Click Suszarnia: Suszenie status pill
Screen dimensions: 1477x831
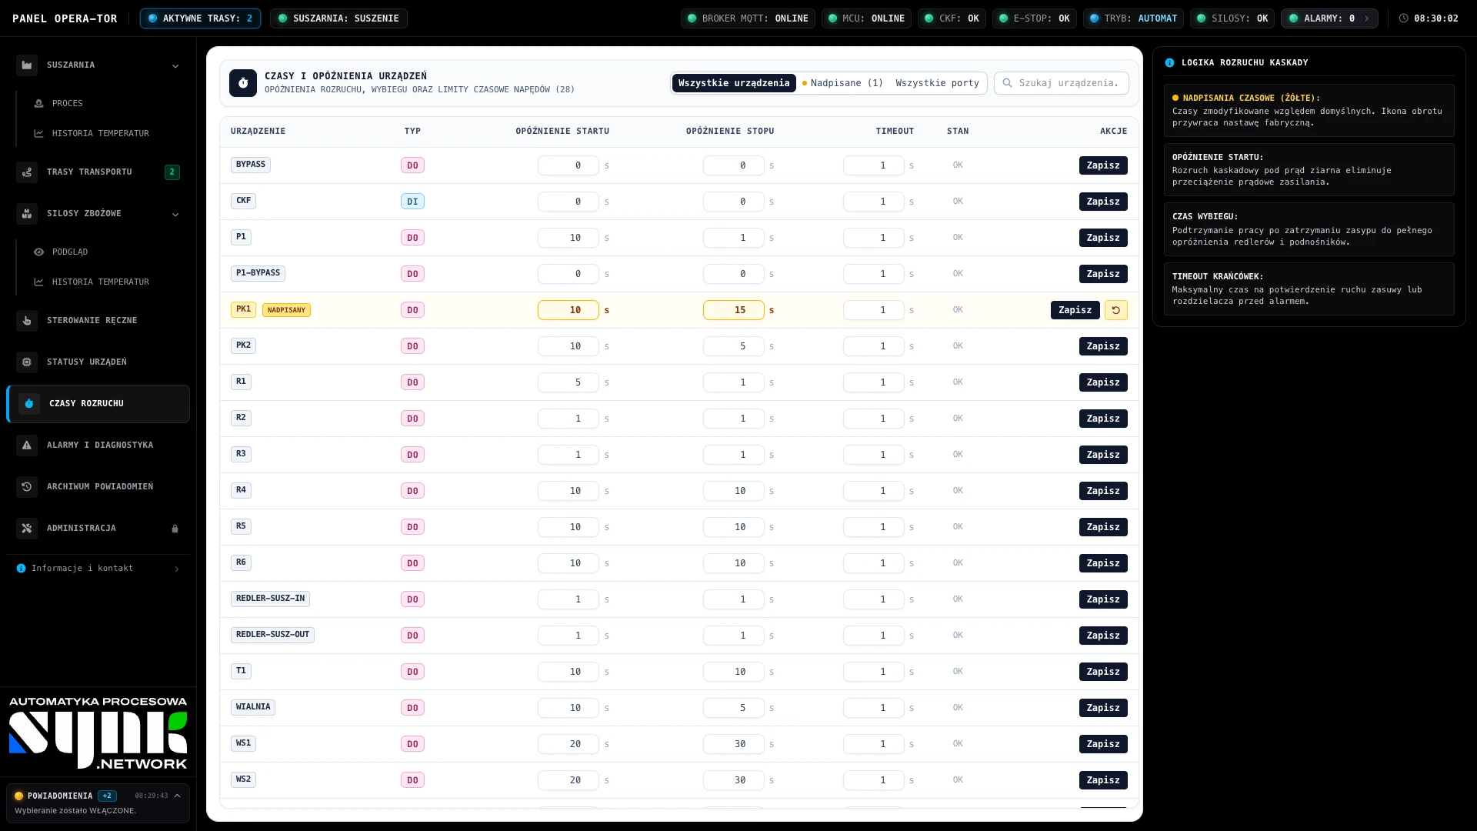[x=338, y=18]
